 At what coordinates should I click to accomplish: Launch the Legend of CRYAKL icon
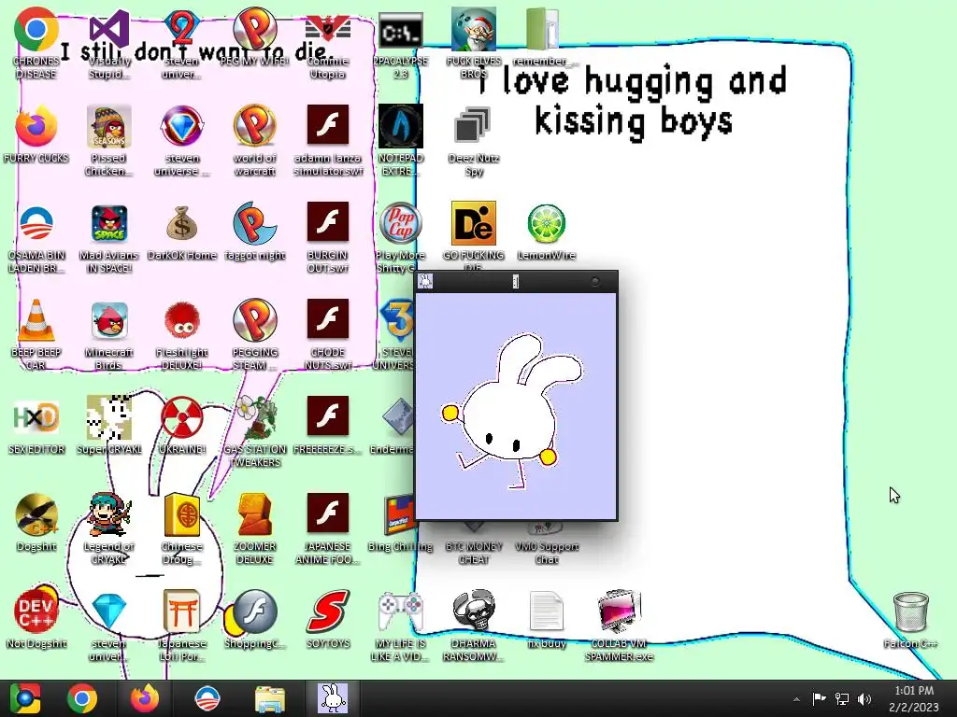click(x=109, y=514)
